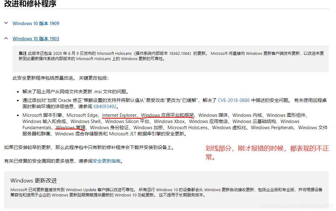The height and width of the screenshot is (211, 336).
Task: Click the text Windows 应用平台和框架
Action: pyautogui.click(x=167, y=115)
